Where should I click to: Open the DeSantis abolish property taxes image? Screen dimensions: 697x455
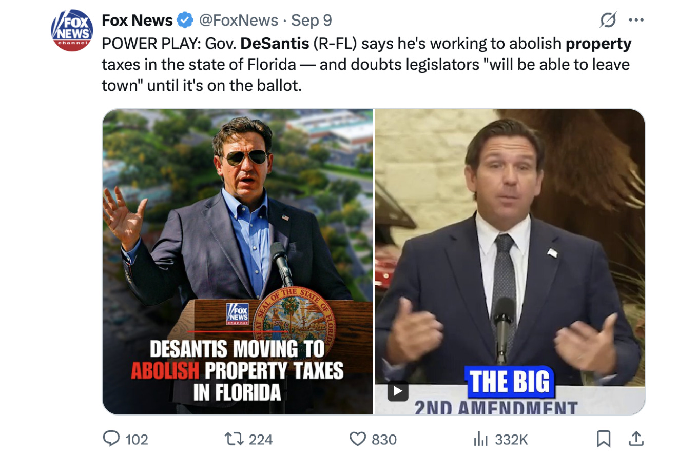tap(238, 262)
